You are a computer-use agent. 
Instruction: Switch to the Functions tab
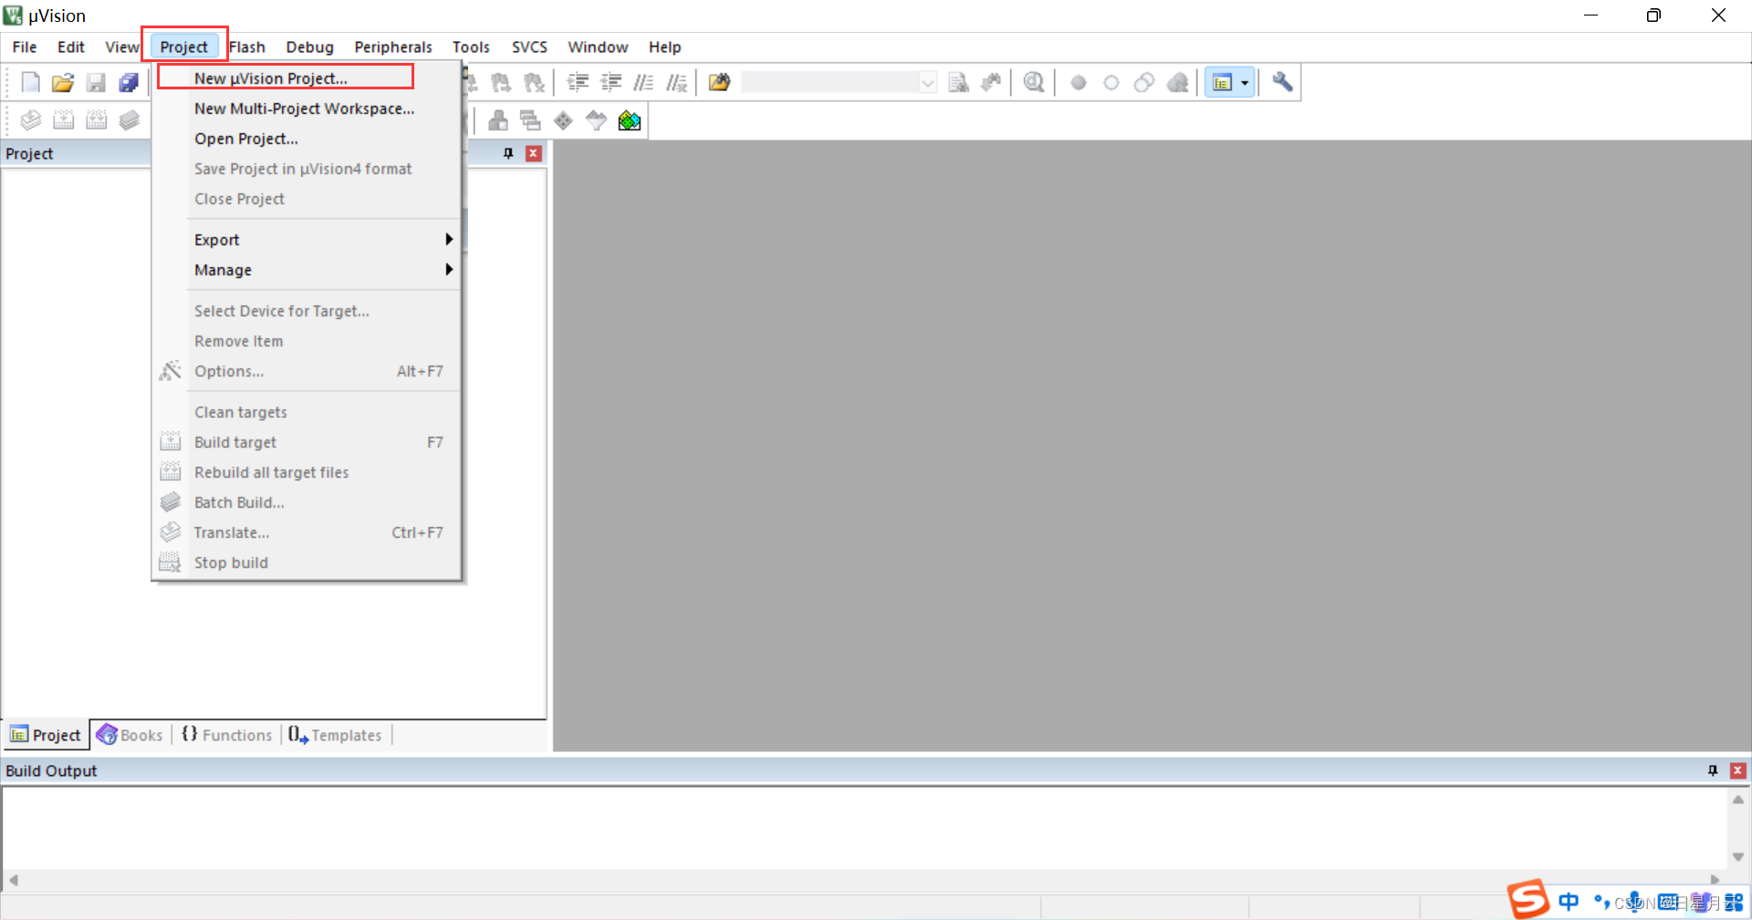point(226,735)
